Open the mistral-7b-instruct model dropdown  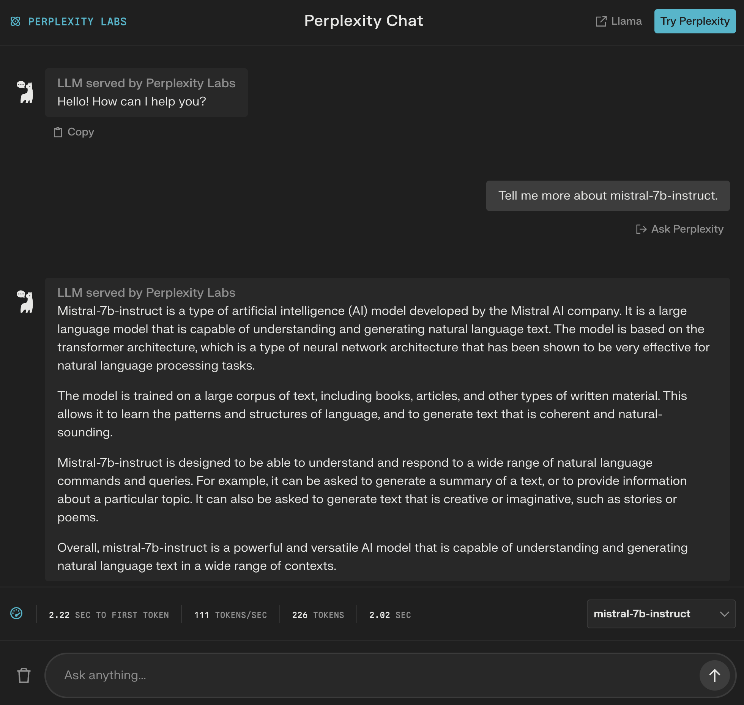pos(661,614)
